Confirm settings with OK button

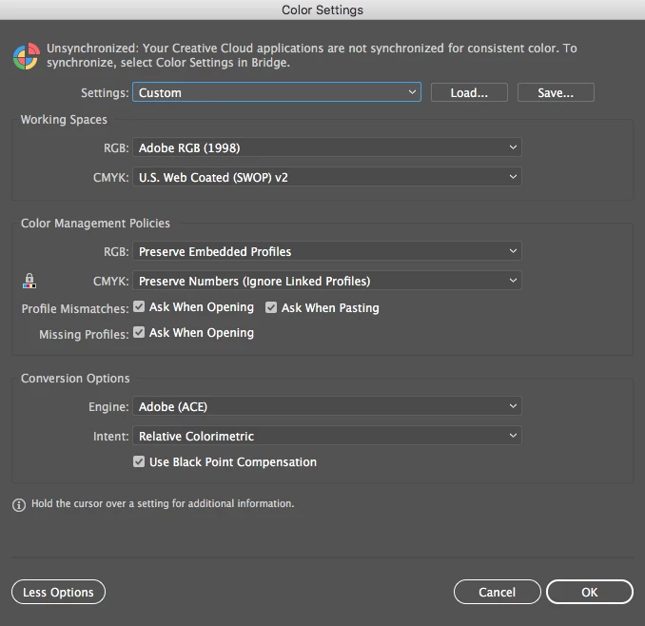click(590, 592)
